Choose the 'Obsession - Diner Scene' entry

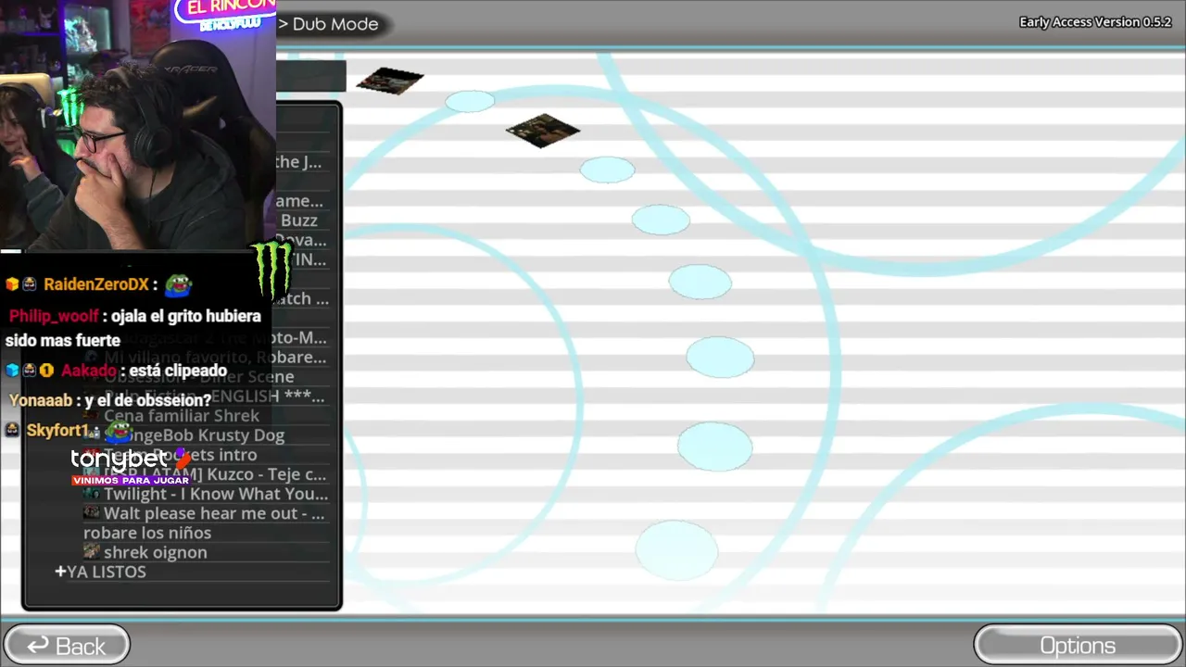coord(199,377)
